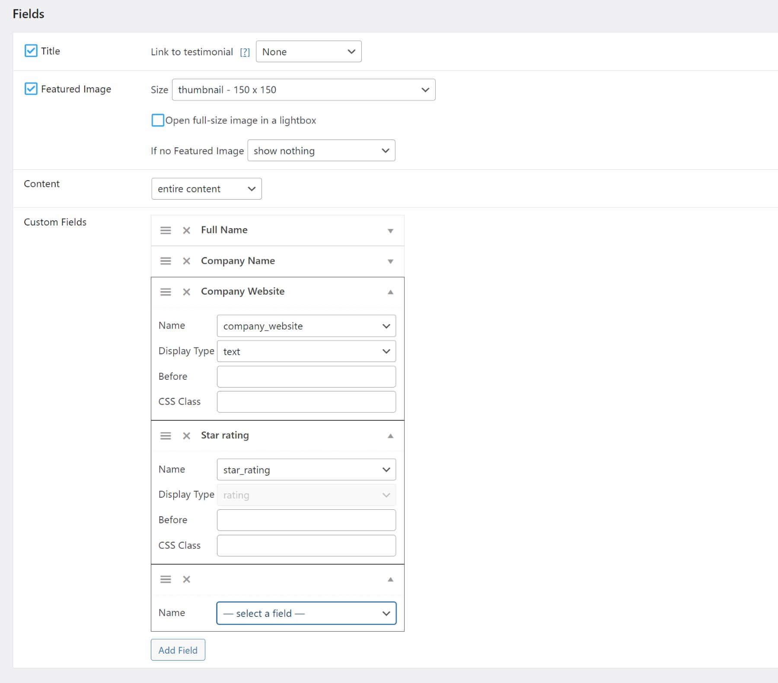This screenshot has height=683, width=778.
Task: Disable the Featured Image checkbox
Action: tap(30, 89)
